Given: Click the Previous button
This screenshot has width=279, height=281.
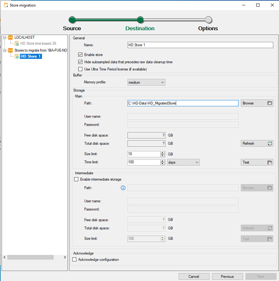Looking at the screenshot, I should [227, 276].
